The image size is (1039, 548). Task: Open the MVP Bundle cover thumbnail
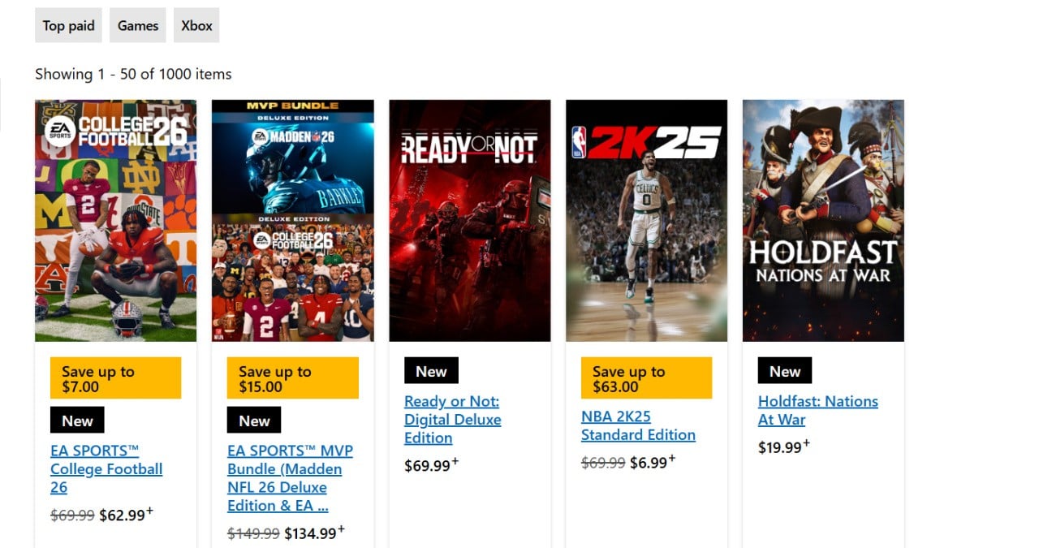pos(293,220)
